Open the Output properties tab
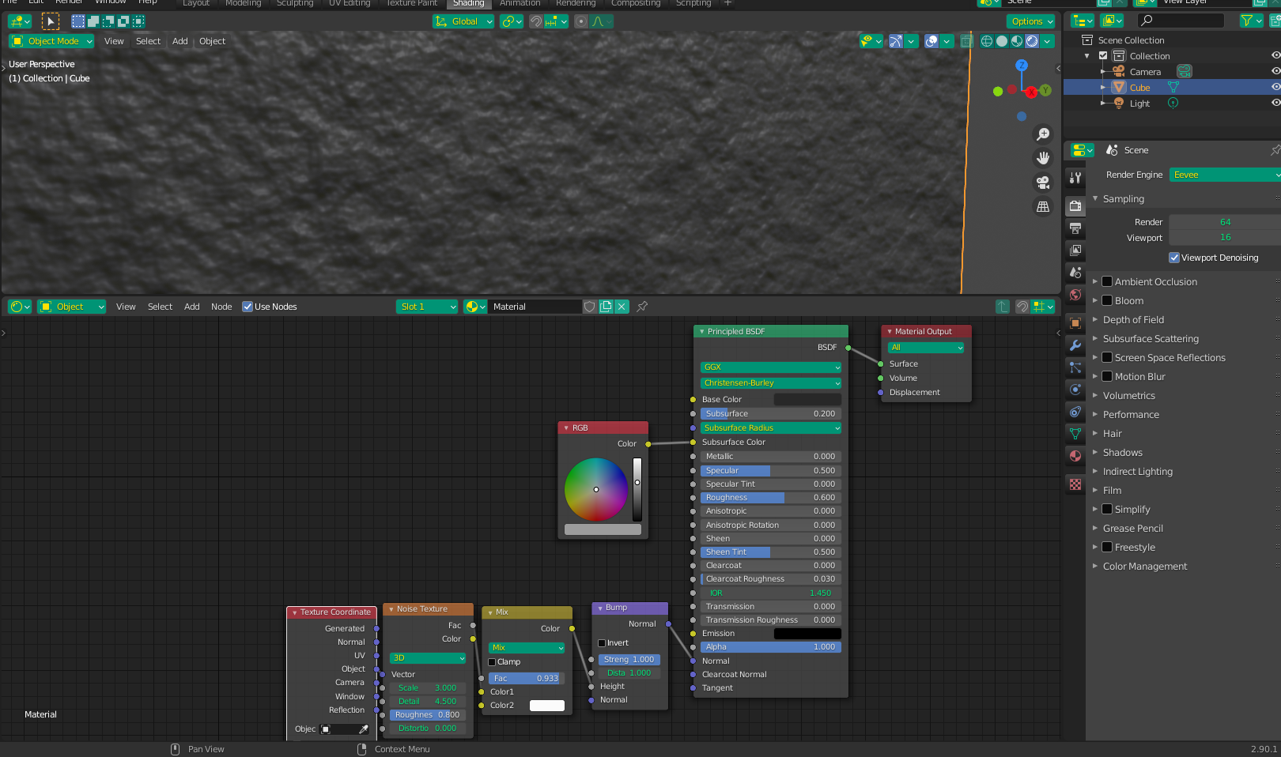Viewport: 1281px width, 757px height. pyautogui.click(x=1075, y=228)
